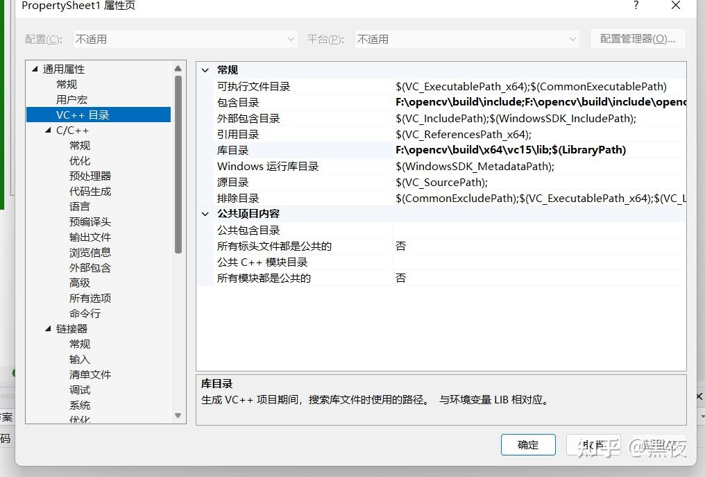The image size is (705, 477).
Task: Collapse the 常规 properties section
Action: [x=205, y=69]
